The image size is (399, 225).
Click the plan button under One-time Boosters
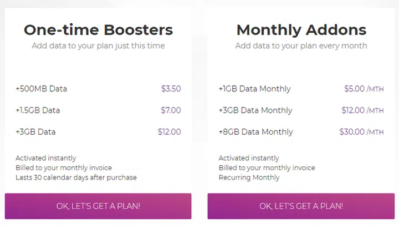[x=98, y=206]
